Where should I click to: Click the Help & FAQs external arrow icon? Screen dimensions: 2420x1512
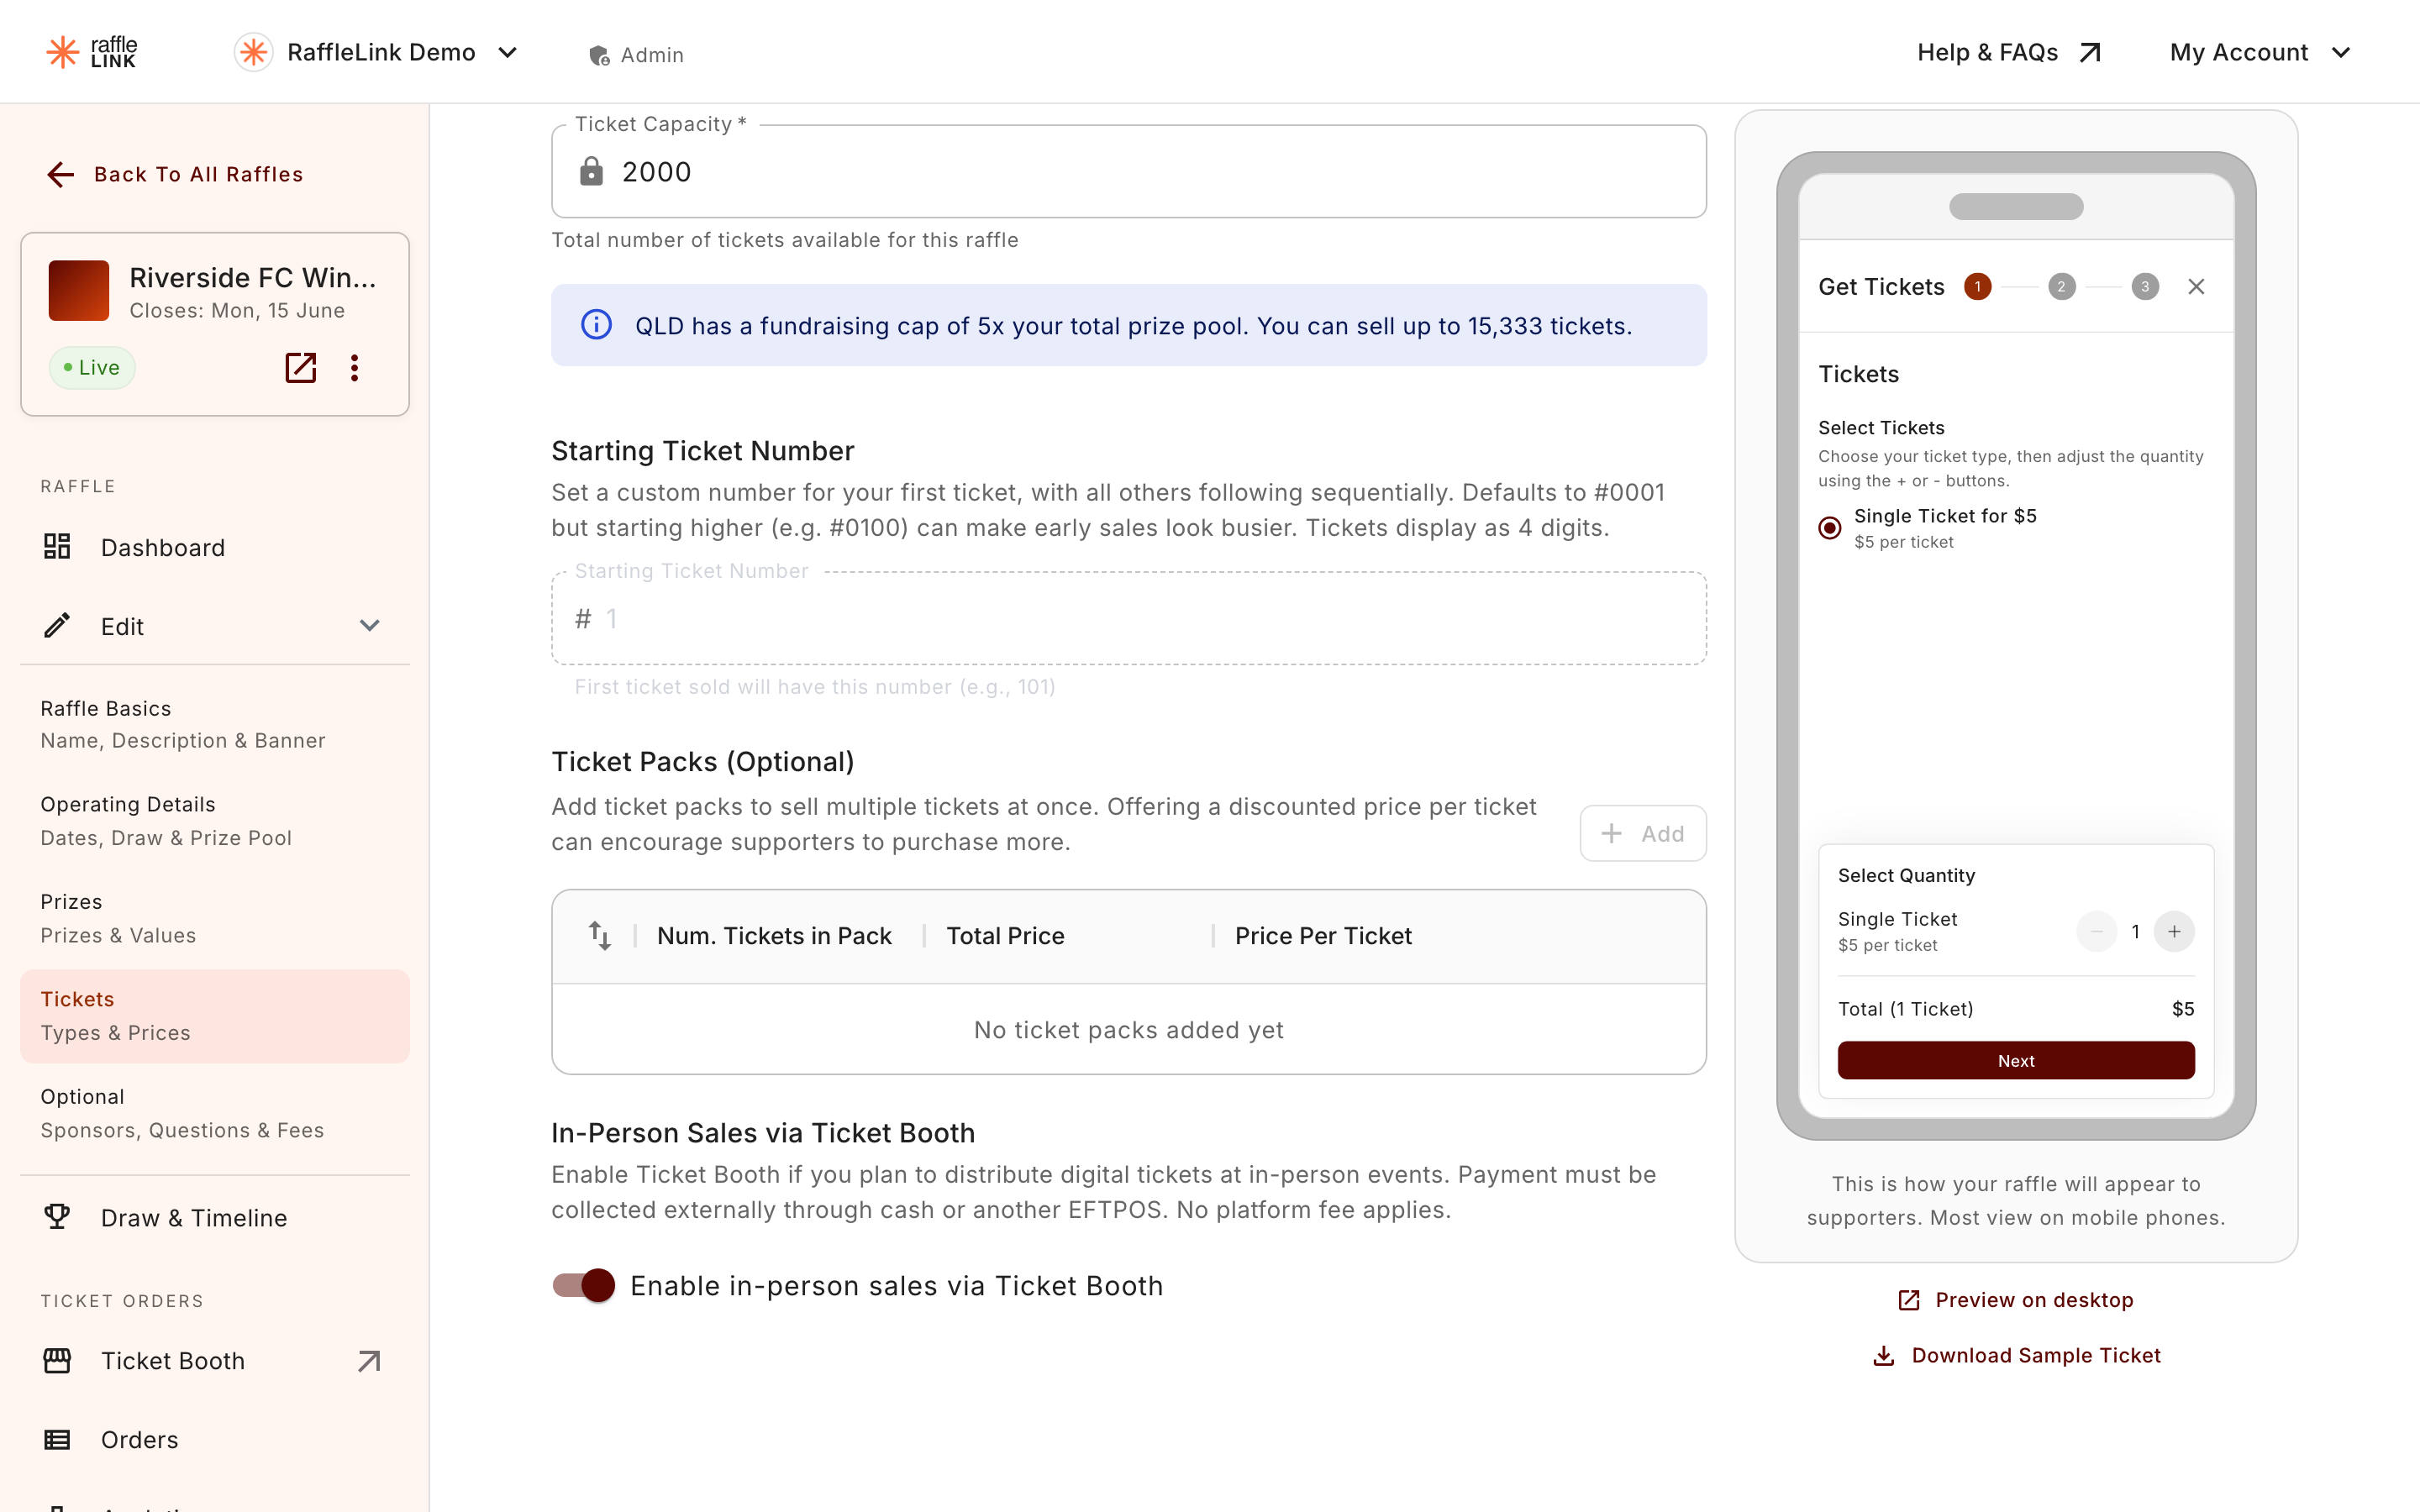coord(2090,52)
